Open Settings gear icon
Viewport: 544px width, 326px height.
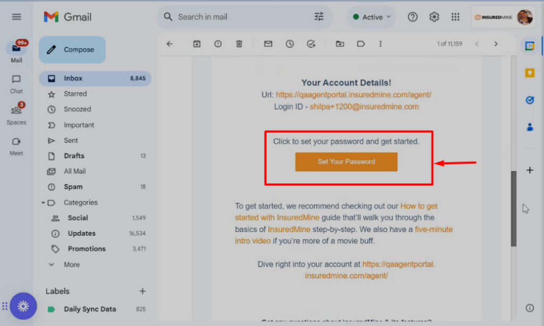click(x=434, y=16)
